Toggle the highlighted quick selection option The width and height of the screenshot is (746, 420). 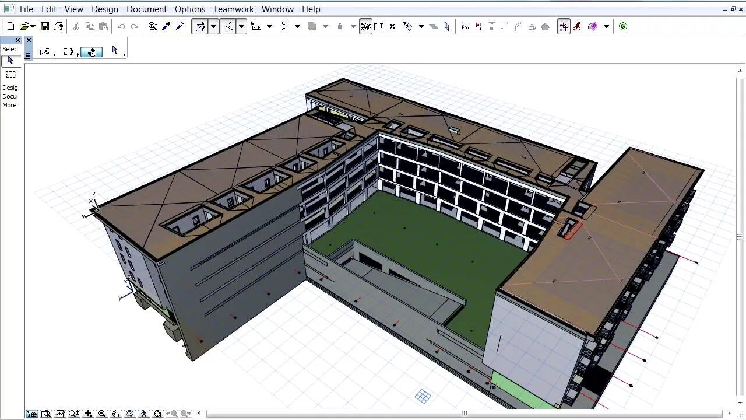[x=92, y=52]
